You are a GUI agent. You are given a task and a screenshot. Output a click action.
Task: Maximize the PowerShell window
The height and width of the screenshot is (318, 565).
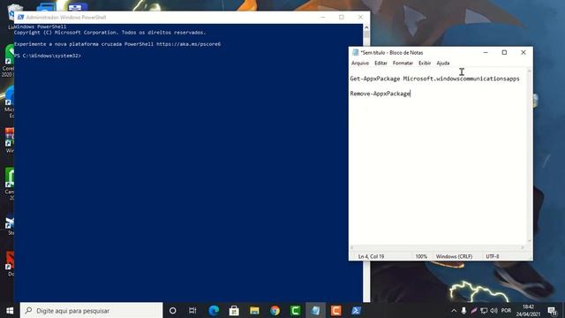pos(342,18)
